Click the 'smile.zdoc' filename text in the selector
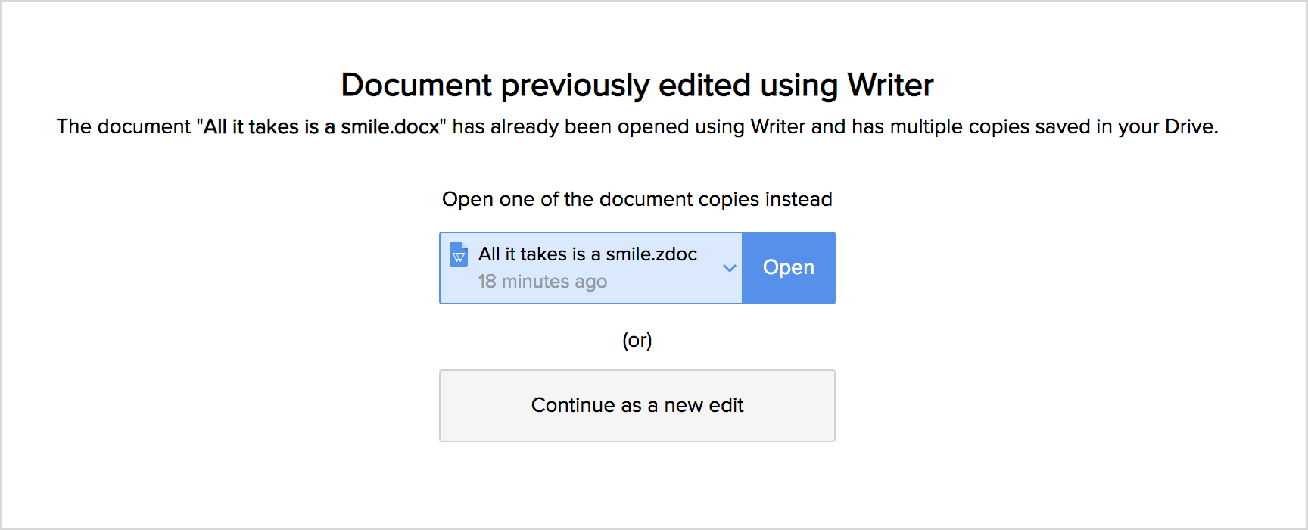The image size is (1308, 530). point(652,254)
